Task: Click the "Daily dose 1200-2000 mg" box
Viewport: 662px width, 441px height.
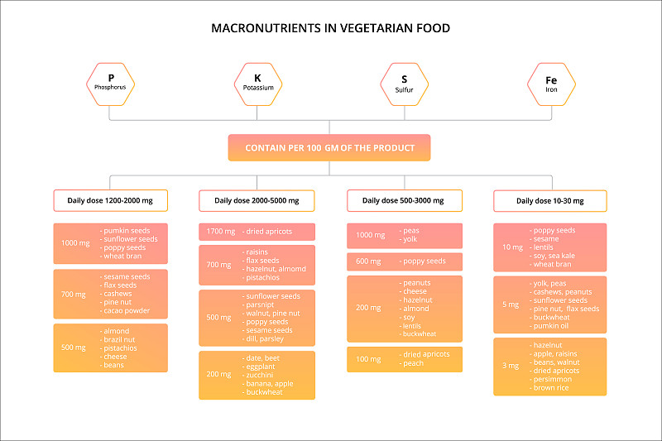Action: pos(110,201)
